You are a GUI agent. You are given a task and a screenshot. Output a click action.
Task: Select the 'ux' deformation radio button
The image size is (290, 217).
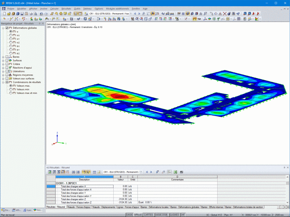pos(11,35)
